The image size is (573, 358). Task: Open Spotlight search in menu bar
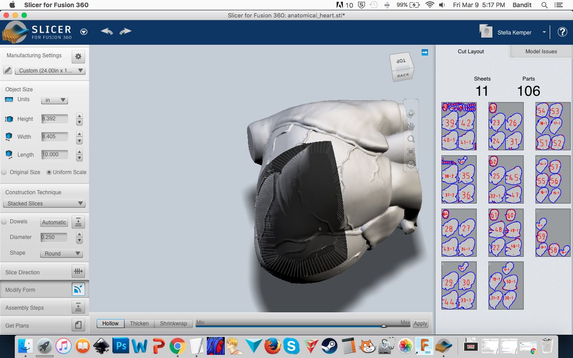click(545, 5)
